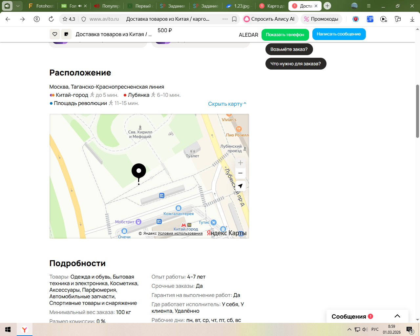Open the address bar three-dots menu
420x336 pixels.
[225, 19]
